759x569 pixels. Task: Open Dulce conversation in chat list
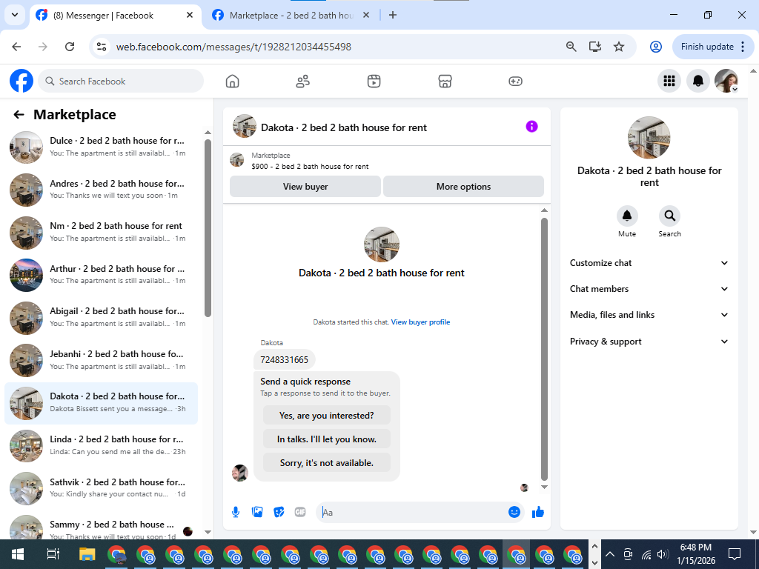click(101, 147)
